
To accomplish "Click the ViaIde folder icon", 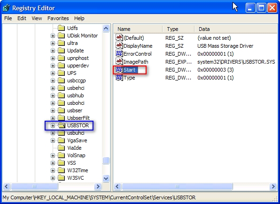I will [61, 148].
